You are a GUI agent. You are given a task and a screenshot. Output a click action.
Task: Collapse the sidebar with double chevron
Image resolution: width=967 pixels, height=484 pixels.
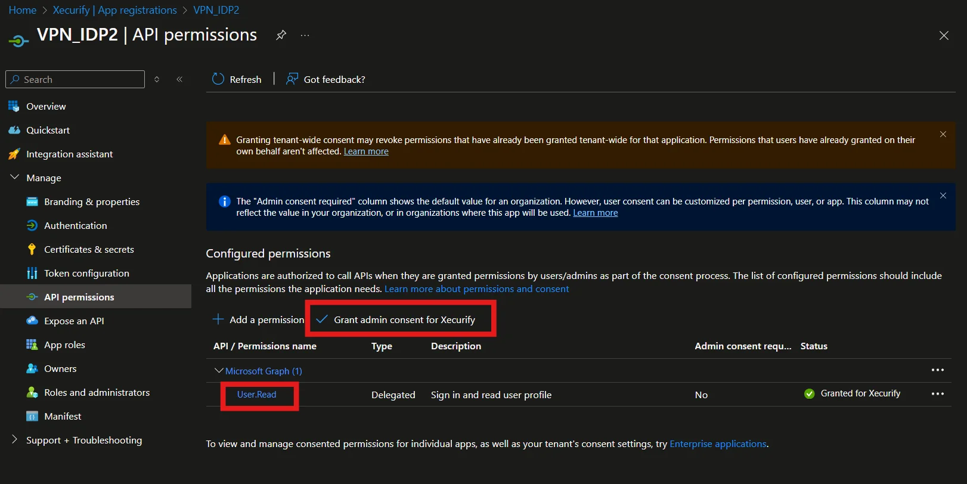[x=179, y=79]
